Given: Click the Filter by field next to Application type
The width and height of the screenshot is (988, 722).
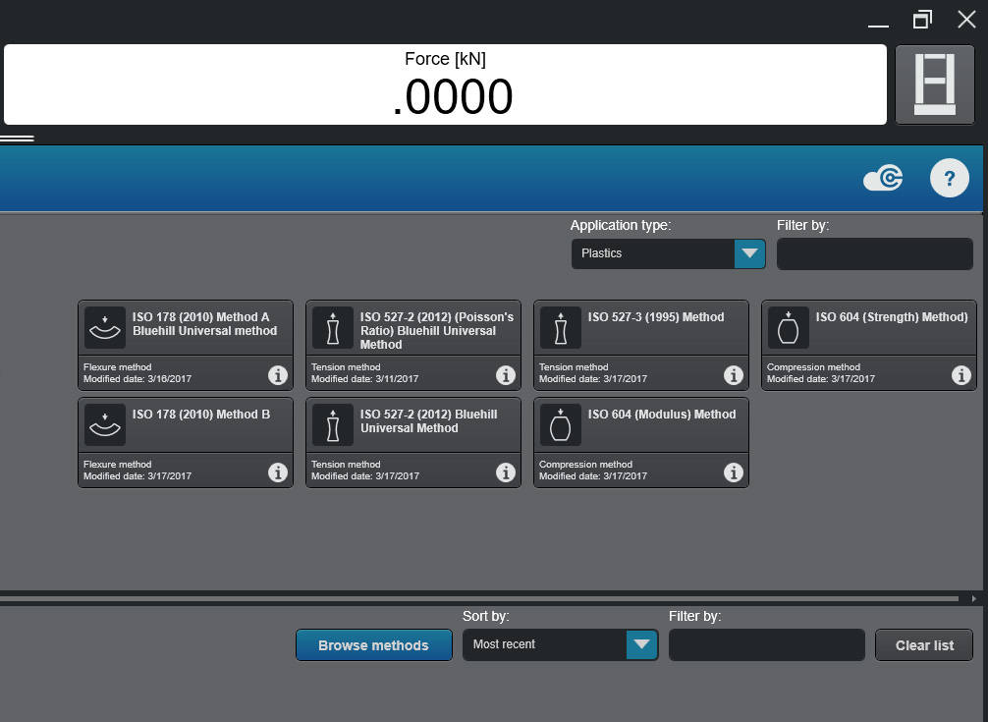Looking at the screenshot, I should (x=874, y=253).
